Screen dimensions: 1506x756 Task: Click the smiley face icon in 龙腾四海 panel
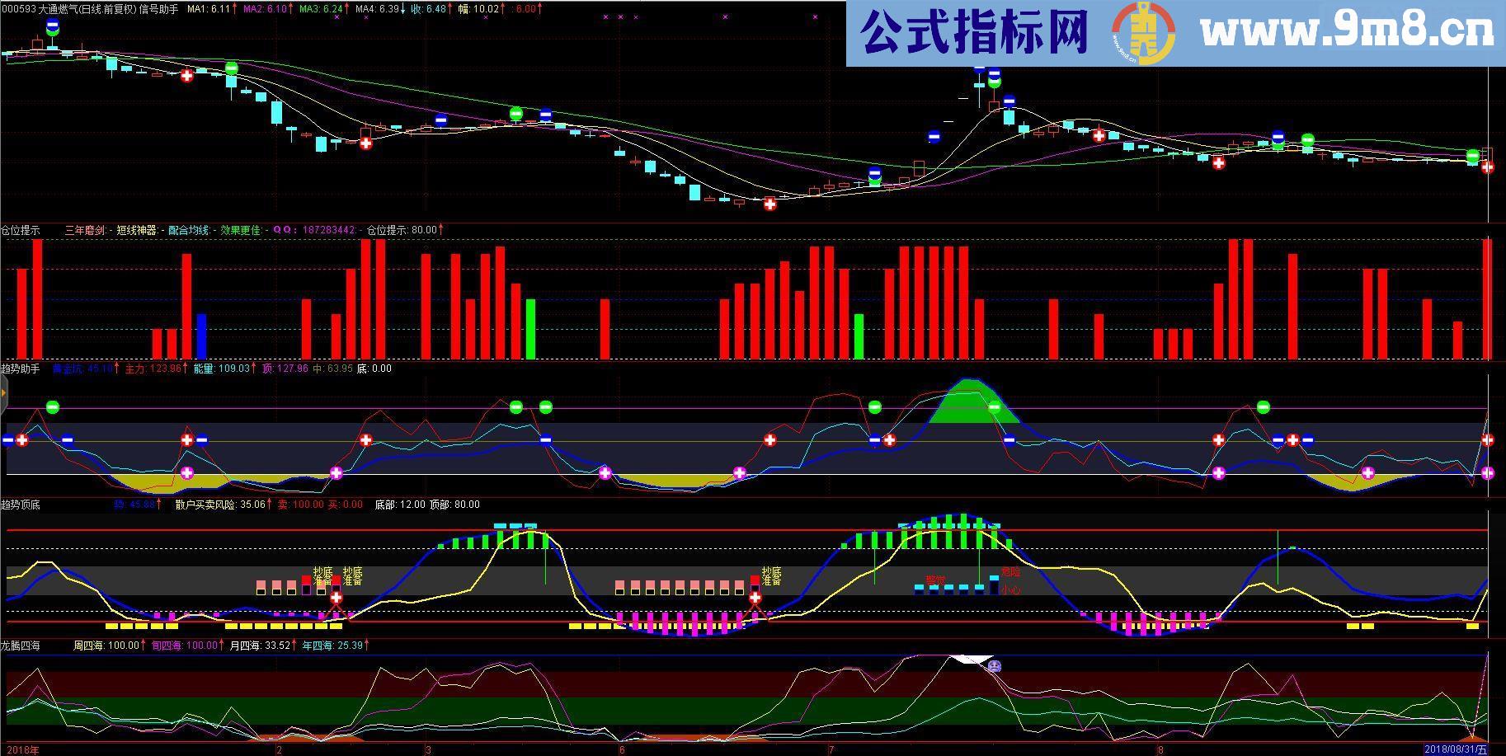point(994,665)
